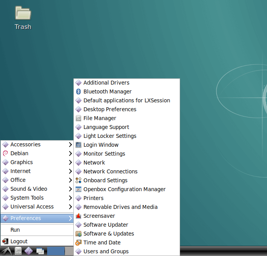Select Monitor Settings from Preferences
Screen dimensions: 267x256
(104, 154)
